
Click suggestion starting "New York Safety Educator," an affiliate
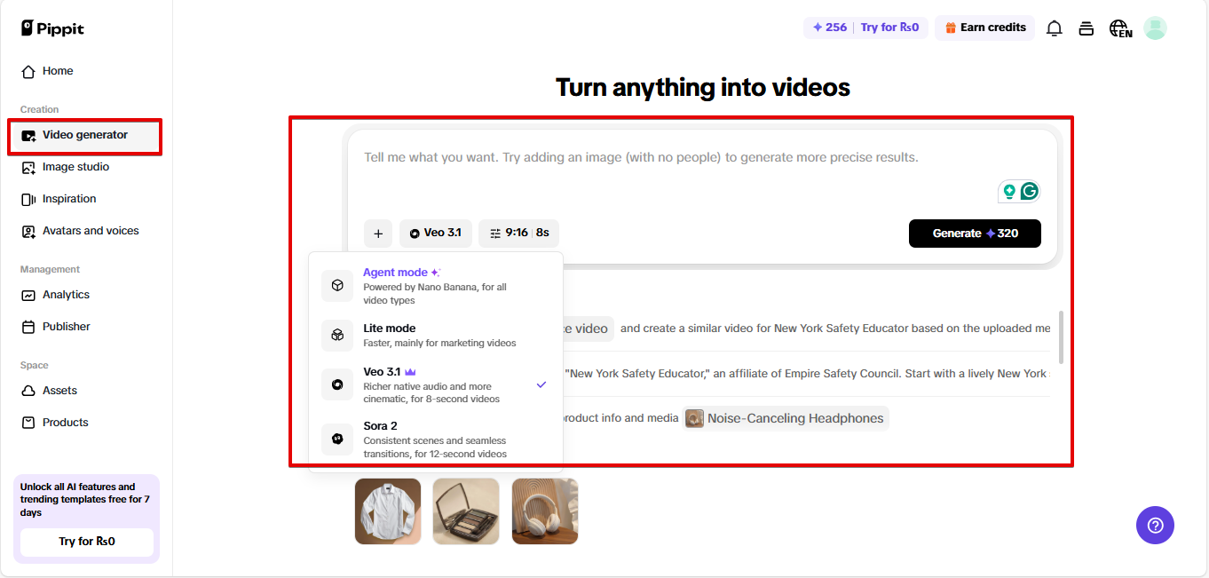[x=808, y=374]
